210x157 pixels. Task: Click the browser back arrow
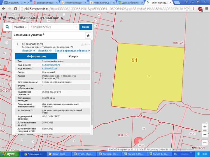click(x=4, y=9)
